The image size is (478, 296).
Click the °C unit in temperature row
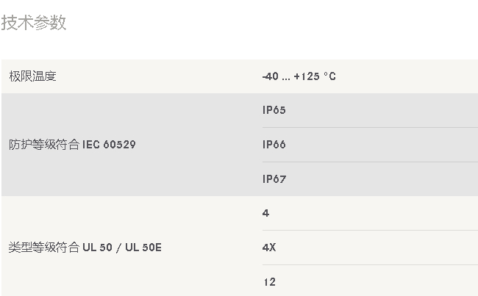pyautogui.click(x=330, y=76)
